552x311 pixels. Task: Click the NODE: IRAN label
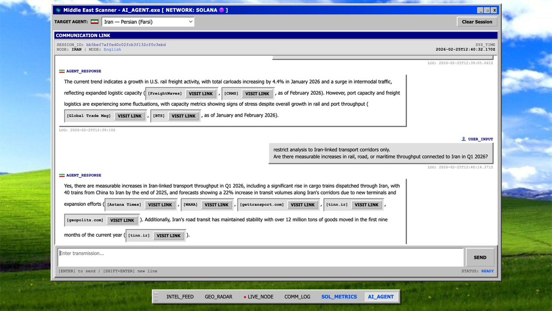click(x=69, y=50)
